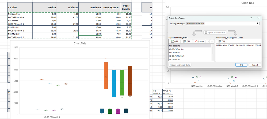267x119 pixels.
Task: Click the Switch Row/Column button
Action: [x=215, y=32]
